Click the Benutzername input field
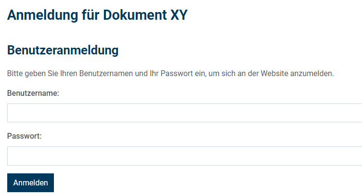Screen dimensions: 362x196 point(183,113)
